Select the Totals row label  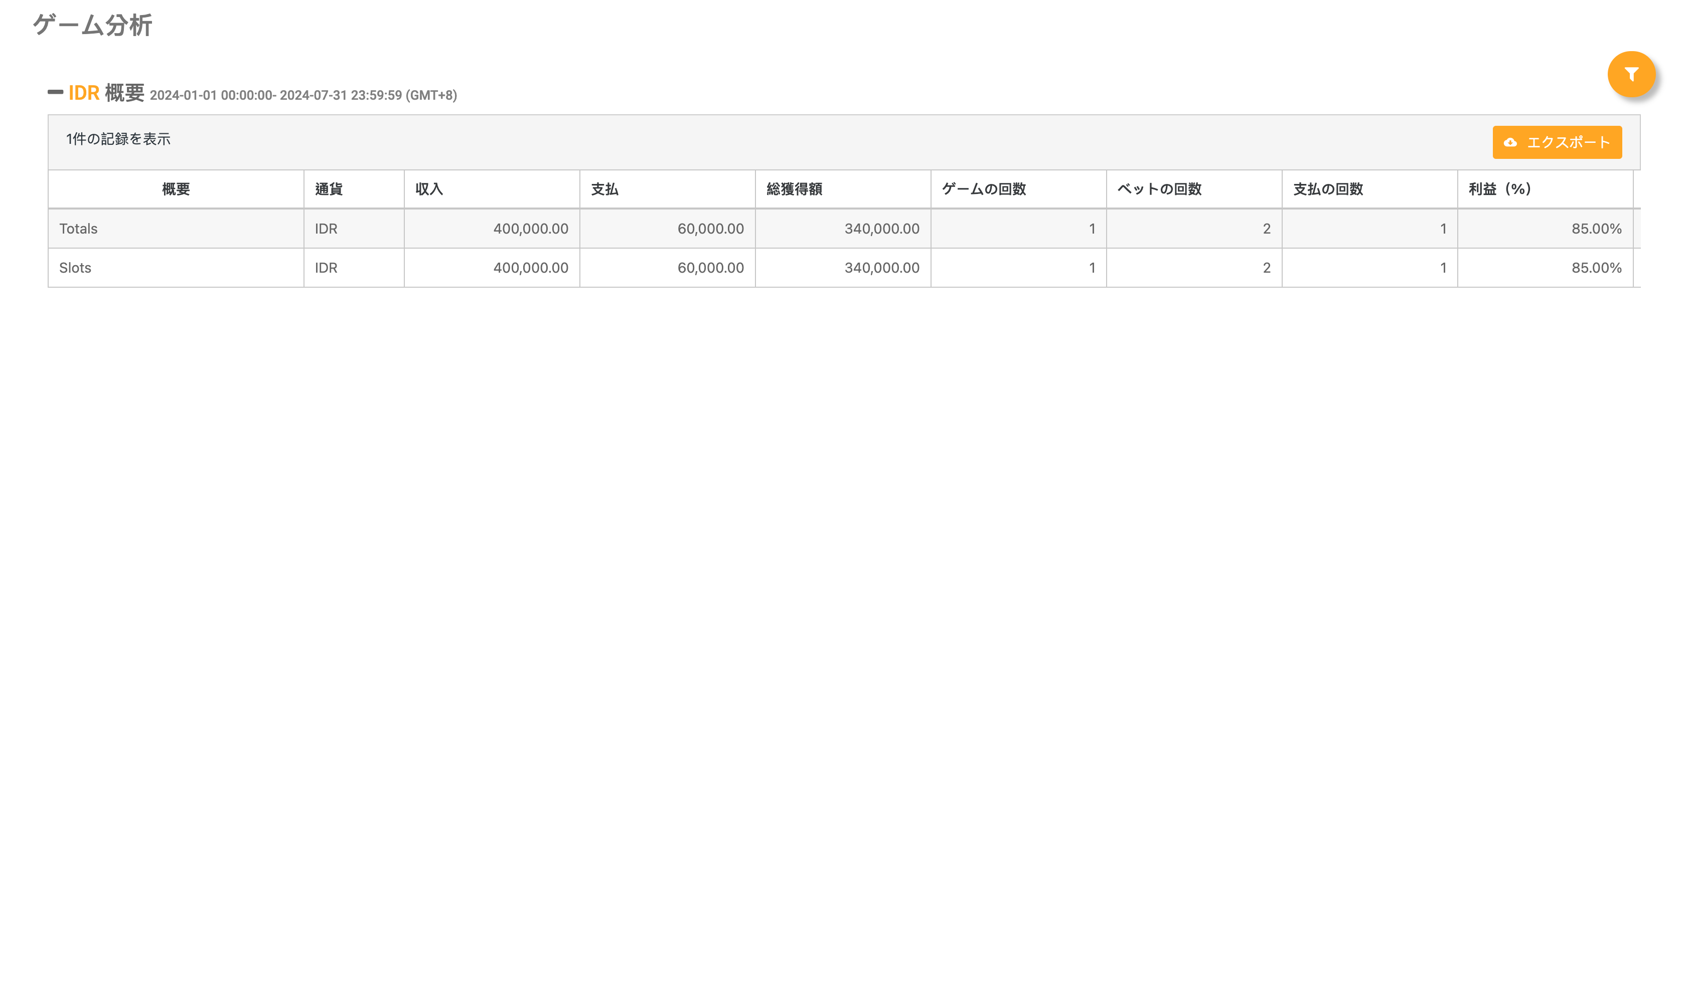point(78,228)
